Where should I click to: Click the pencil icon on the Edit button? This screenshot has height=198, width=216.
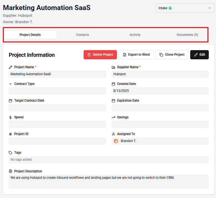click(196, 55)
